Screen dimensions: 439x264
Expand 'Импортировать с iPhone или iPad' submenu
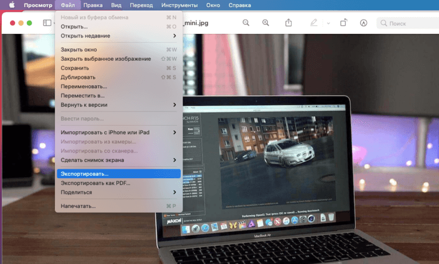(118, 133)
